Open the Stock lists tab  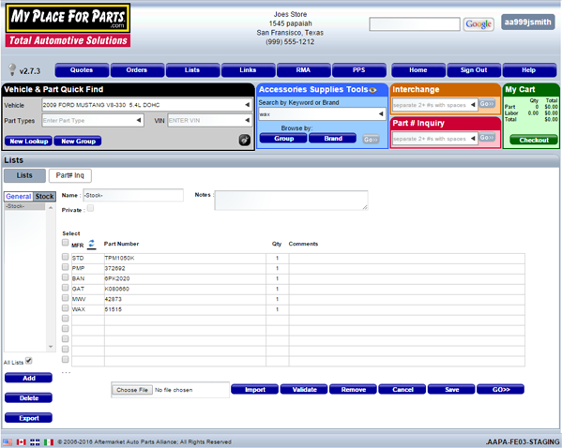(x=44, y=196)
